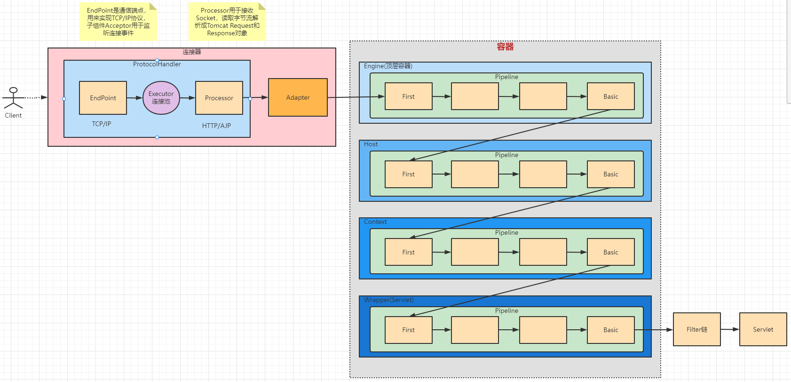791x382 pixels.
Task: Click the TCP/IP label
Action: tap(102, 124)
